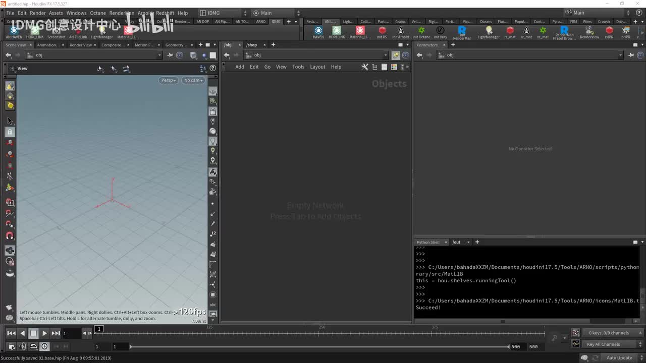Toggle the real time playback clock button

[44, 346]
